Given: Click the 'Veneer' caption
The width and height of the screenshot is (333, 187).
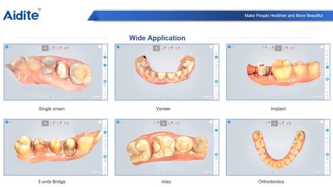Looking at the screenshot, I should point(163,109).
